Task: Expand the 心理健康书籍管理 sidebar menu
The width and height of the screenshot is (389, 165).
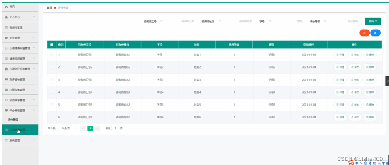Action: click(20, 48)
